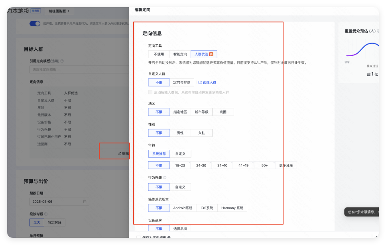Image resolution: width=386 pixels, height=245 pixels.
Task: Select Android系统 option
Action: pos(183,208)
